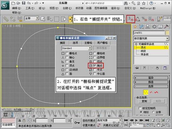The width and height of the screenshot is (172, 129).
Task: Toggle the Angle Snap icon
Action: click(138, 19)
